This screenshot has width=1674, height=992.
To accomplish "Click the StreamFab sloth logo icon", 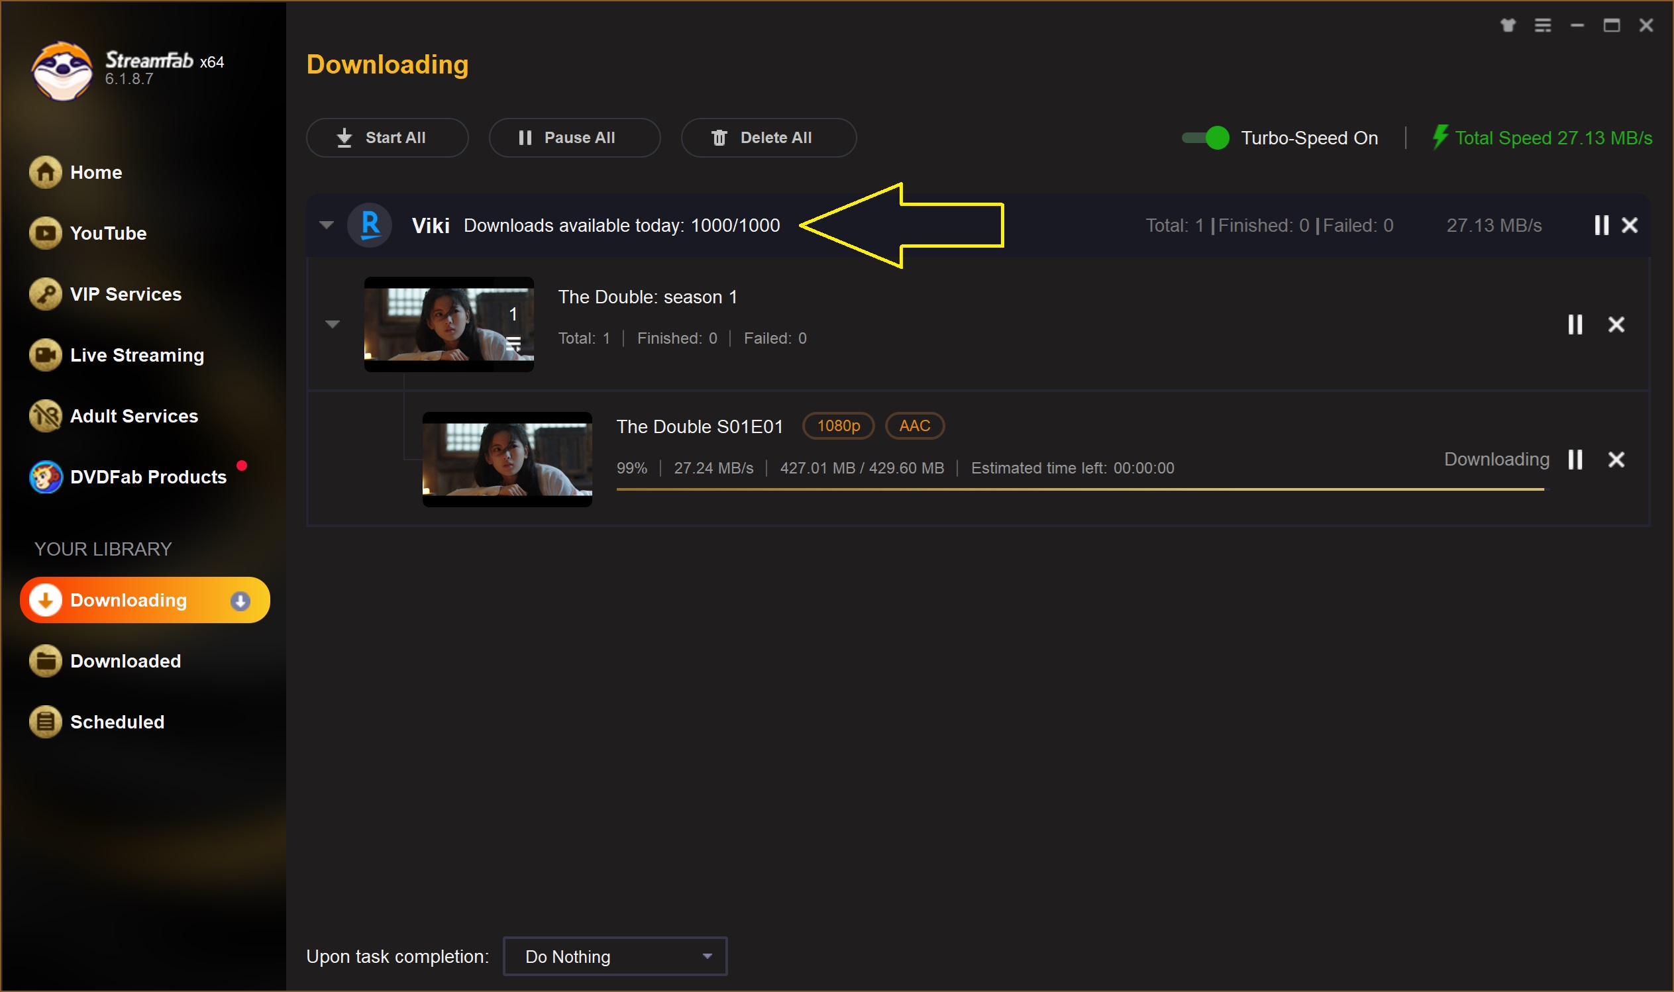I will click(x=62, y=71).
